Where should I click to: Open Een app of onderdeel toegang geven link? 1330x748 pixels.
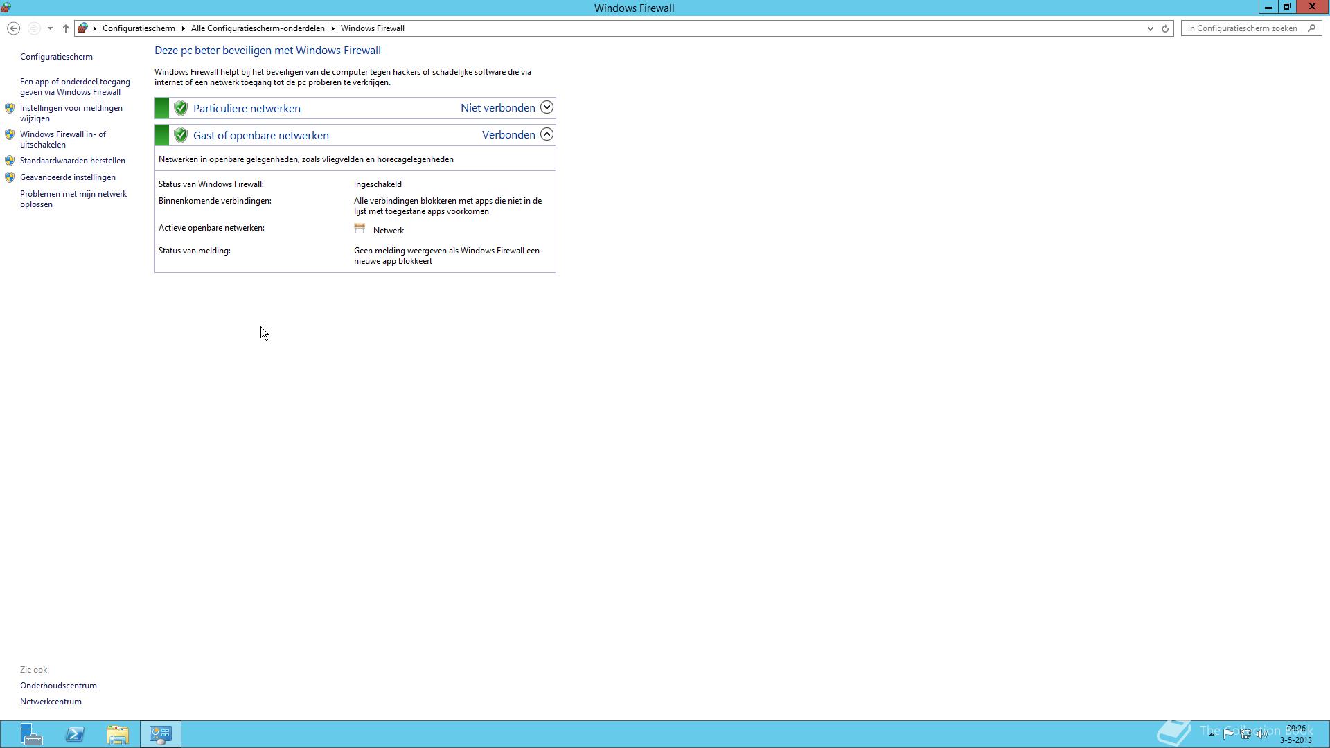[x=75, y=87]
